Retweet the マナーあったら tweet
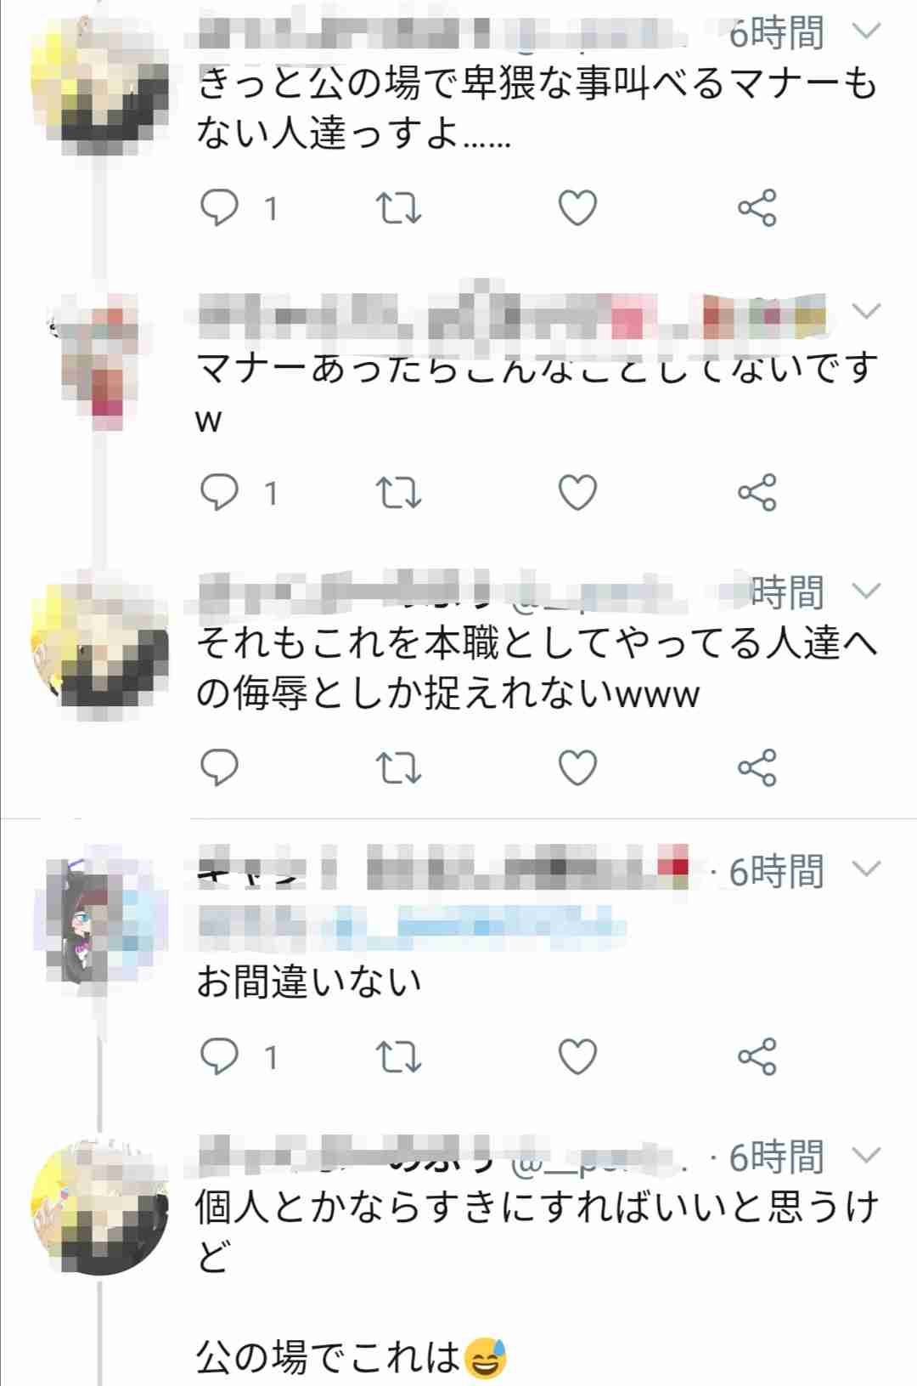917x1386 pixels. (398, 493)
